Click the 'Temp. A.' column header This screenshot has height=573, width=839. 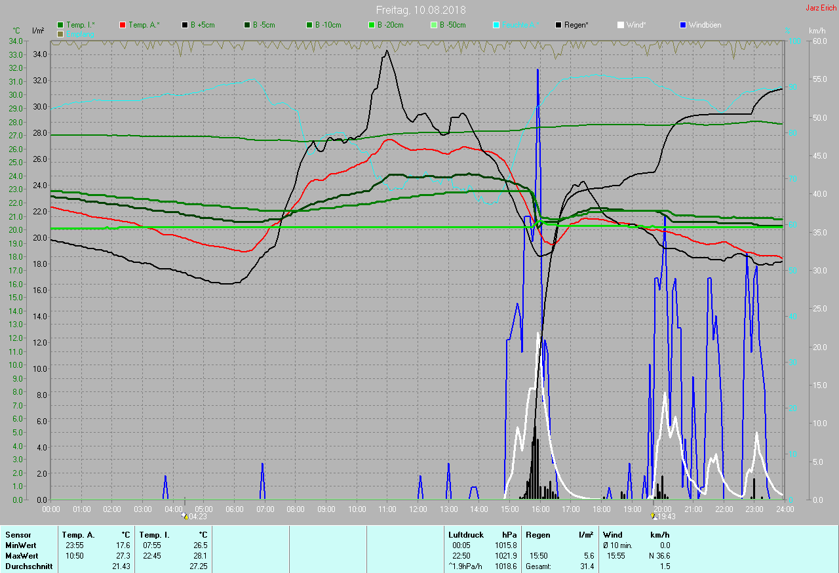(x=78, y=535)
